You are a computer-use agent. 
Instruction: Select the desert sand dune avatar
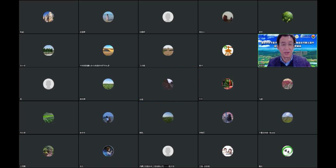point(108,50)
